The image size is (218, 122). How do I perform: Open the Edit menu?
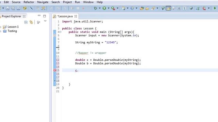6,2
